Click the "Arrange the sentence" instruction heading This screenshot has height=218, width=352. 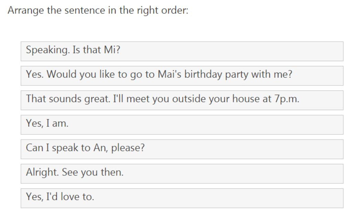(98, 10)
